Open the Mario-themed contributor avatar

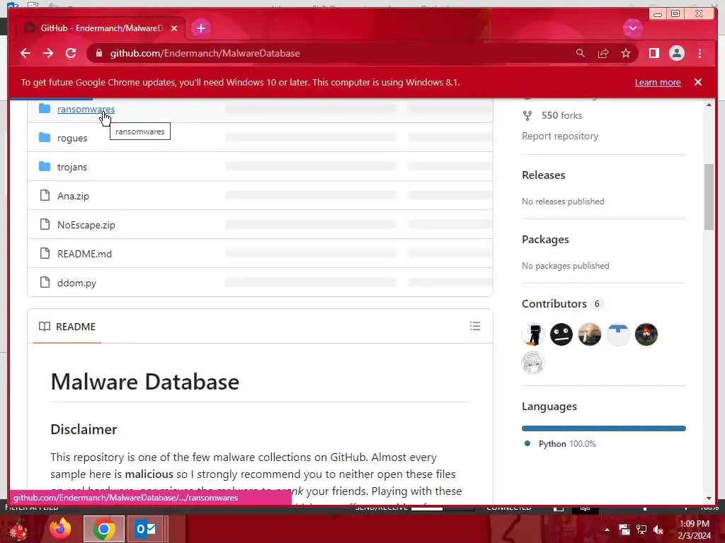click(646, 334)
